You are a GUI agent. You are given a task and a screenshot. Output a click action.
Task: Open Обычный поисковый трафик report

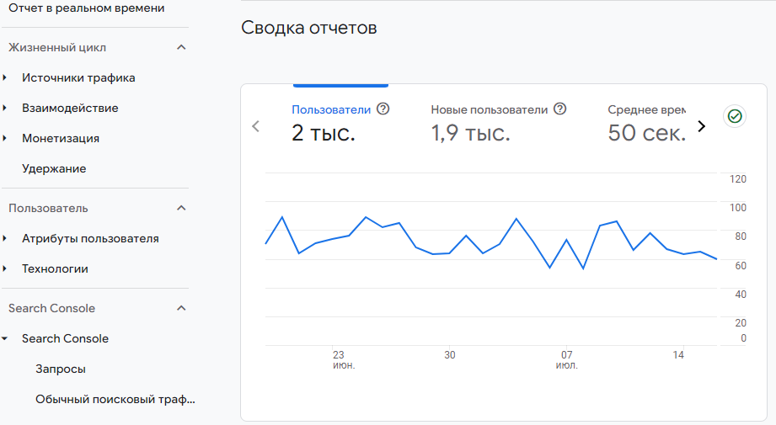(x=115, y=400)
